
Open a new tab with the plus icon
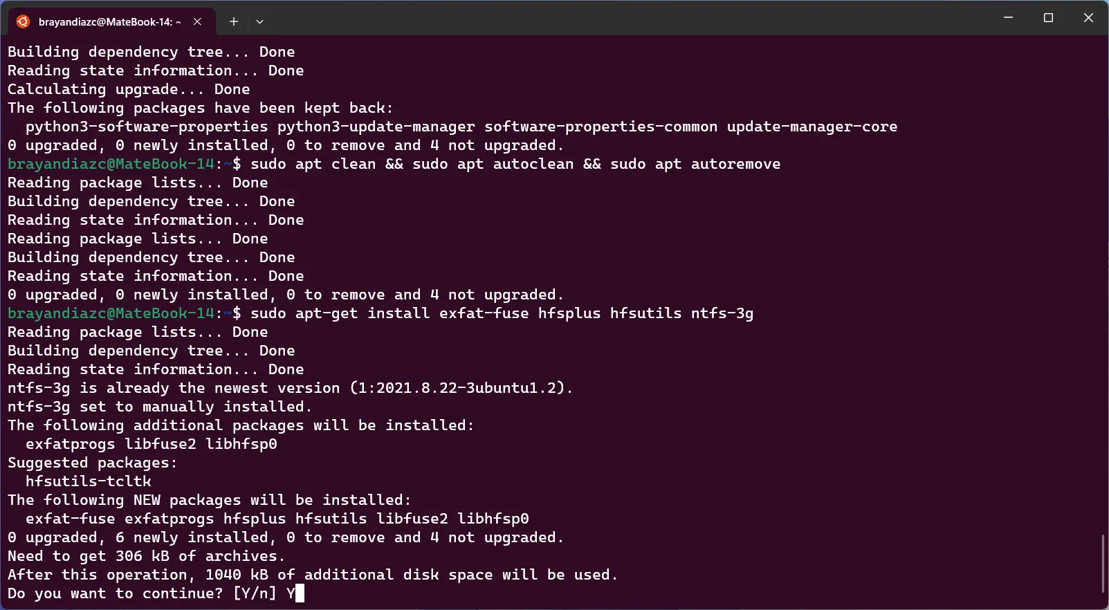coord(234,21)
